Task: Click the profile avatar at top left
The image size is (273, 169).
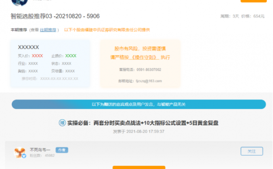Action: 19,2
